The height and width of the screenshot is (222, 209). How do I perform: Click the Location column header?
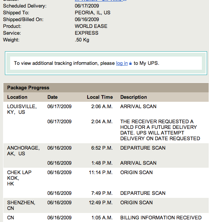point(17,97)
